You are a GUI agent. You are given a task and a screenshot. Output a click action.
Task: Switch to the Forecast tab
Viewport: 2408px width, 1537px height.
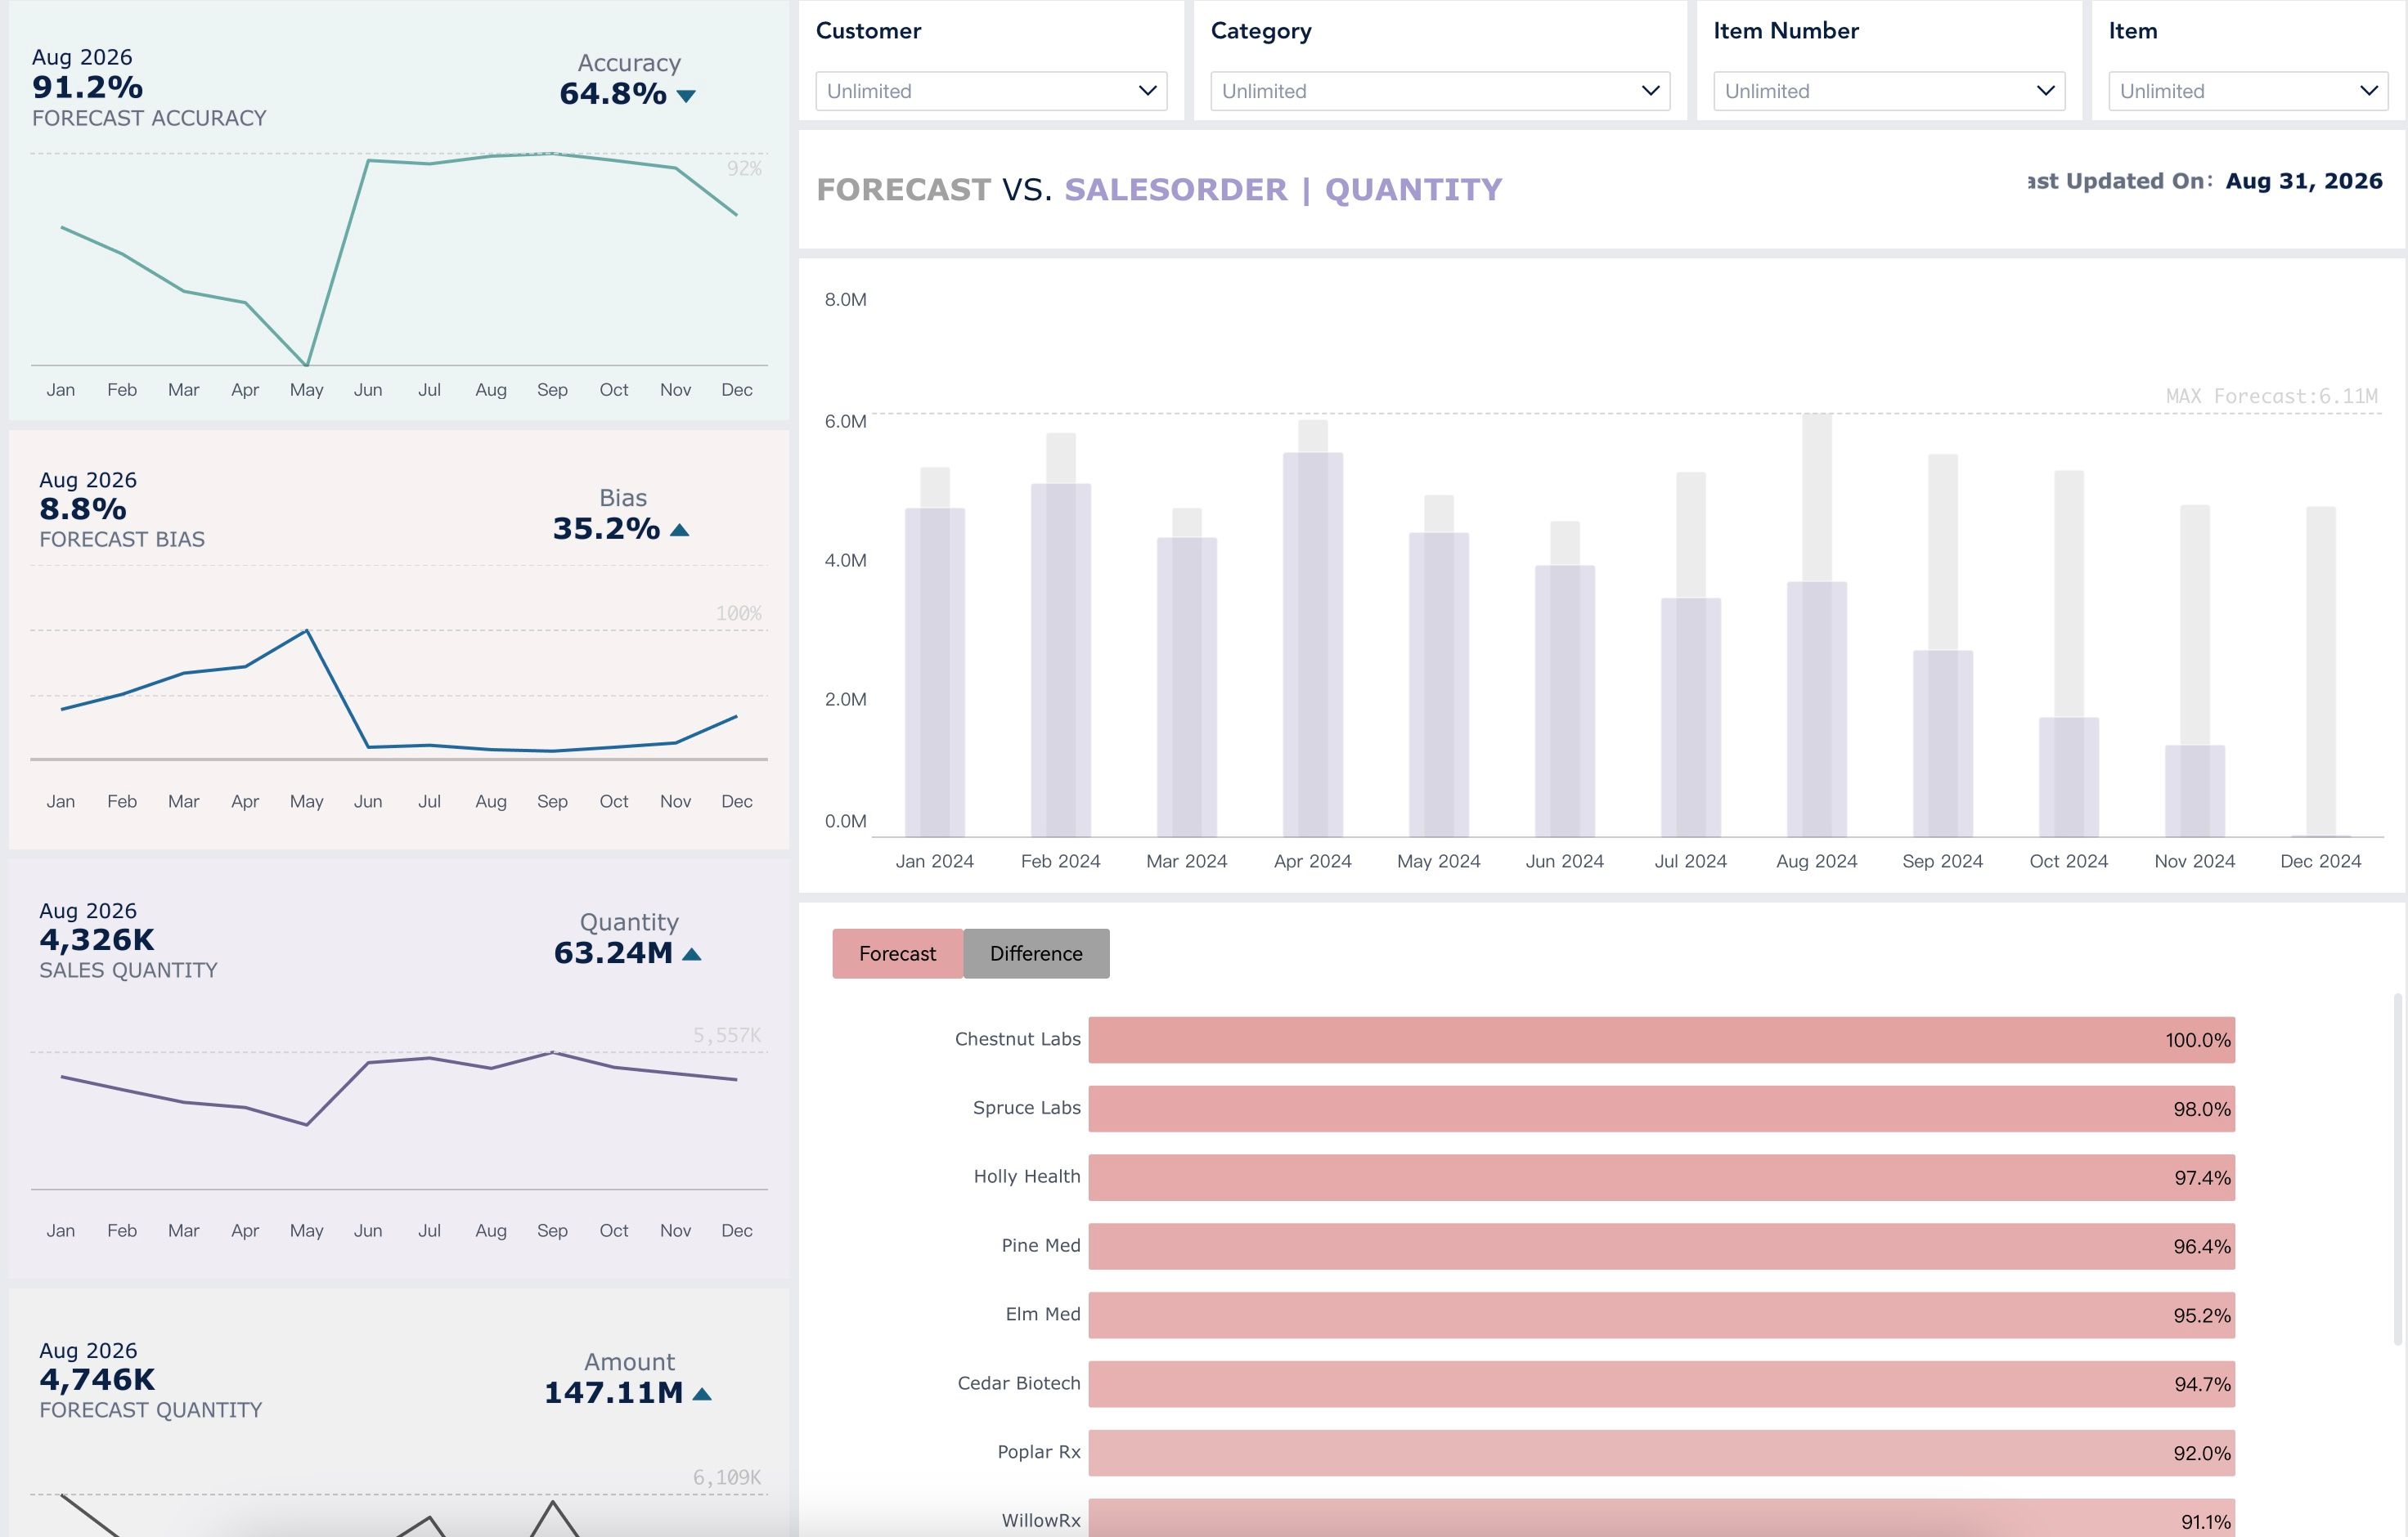pos(897,953)
